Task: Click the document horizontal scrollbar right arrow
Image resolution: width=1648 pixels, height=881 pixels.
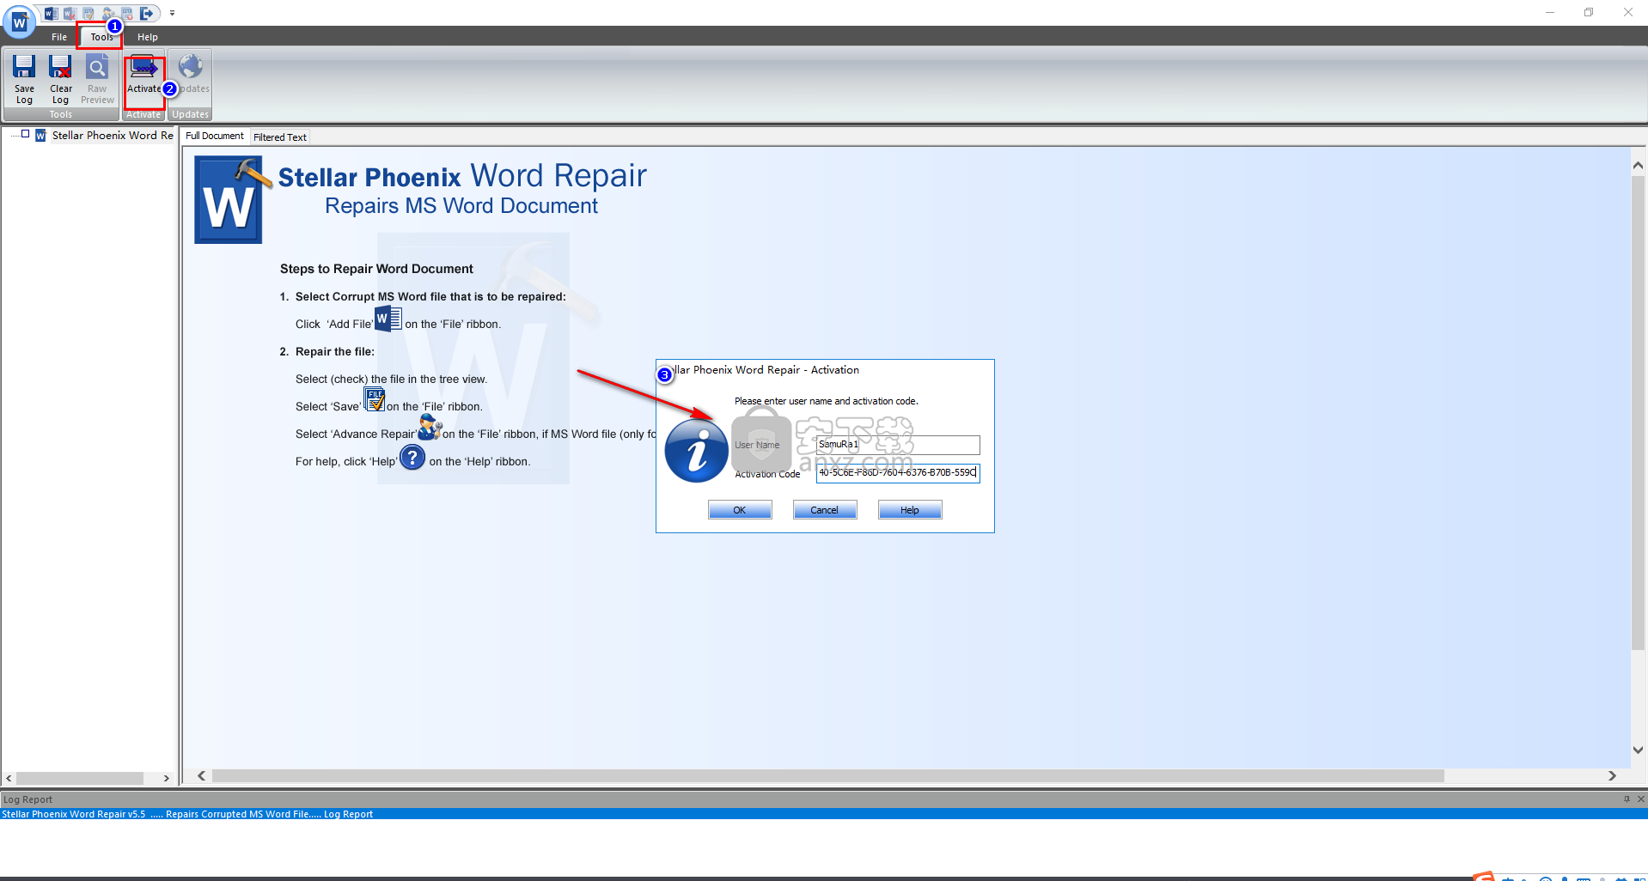Action: click(x=1612, y=775)
